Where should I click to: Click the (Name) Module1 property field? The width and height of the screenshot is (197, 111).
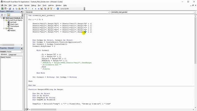pyautogui.click(x=11, y=57)
